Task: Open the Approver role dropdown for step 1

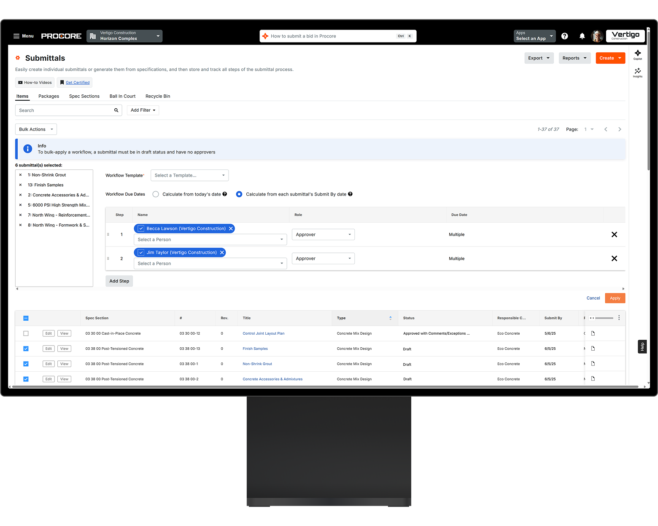Action: pos(323,234)
